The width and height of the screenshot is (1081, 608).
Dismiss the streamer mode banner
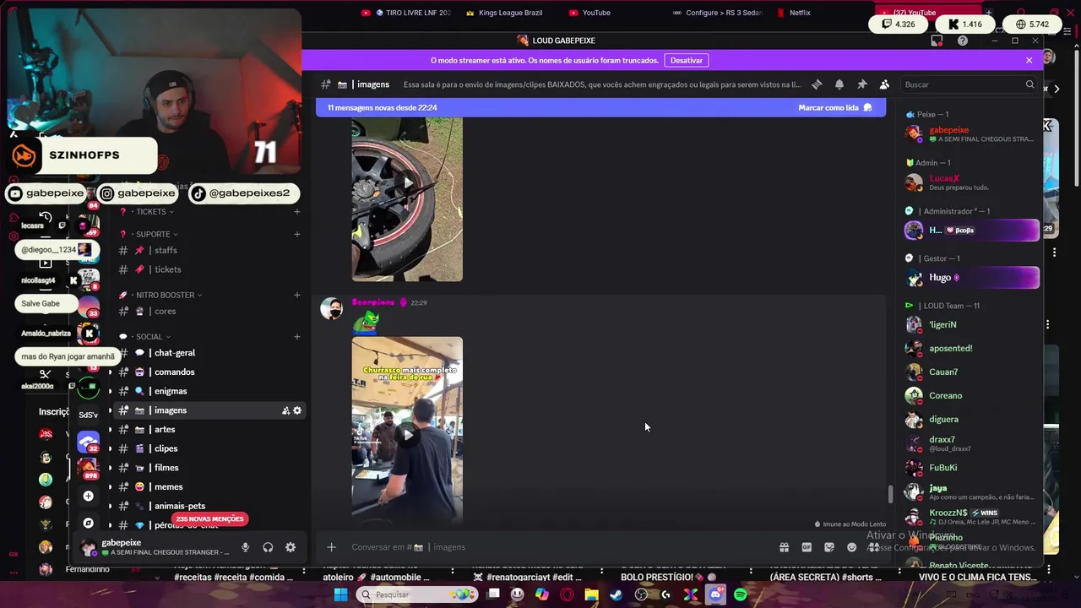coord(1029,61)
